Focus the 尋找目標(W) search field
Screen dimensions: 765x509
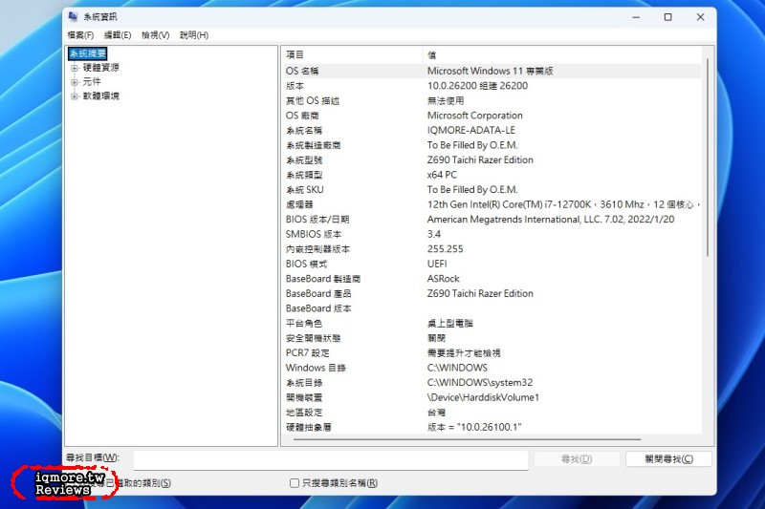click(x=331, y=459)
